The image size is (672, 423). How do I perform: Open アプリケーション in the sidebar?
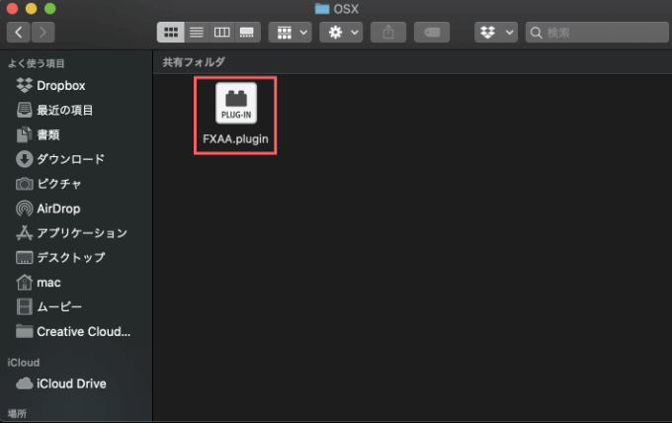[x=76, y=232]
